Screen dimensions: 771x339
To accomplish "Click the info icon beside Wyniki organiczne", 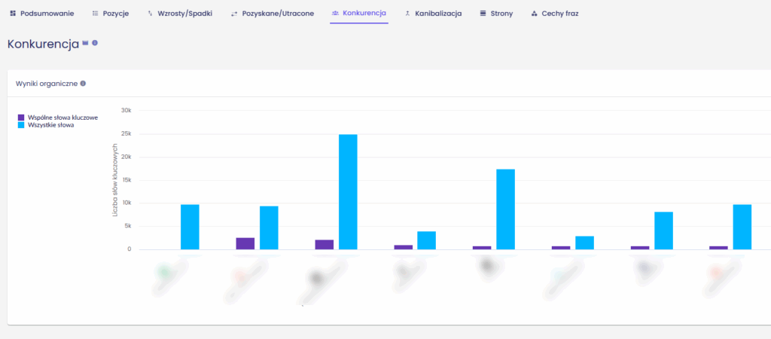I will (83, 84).
